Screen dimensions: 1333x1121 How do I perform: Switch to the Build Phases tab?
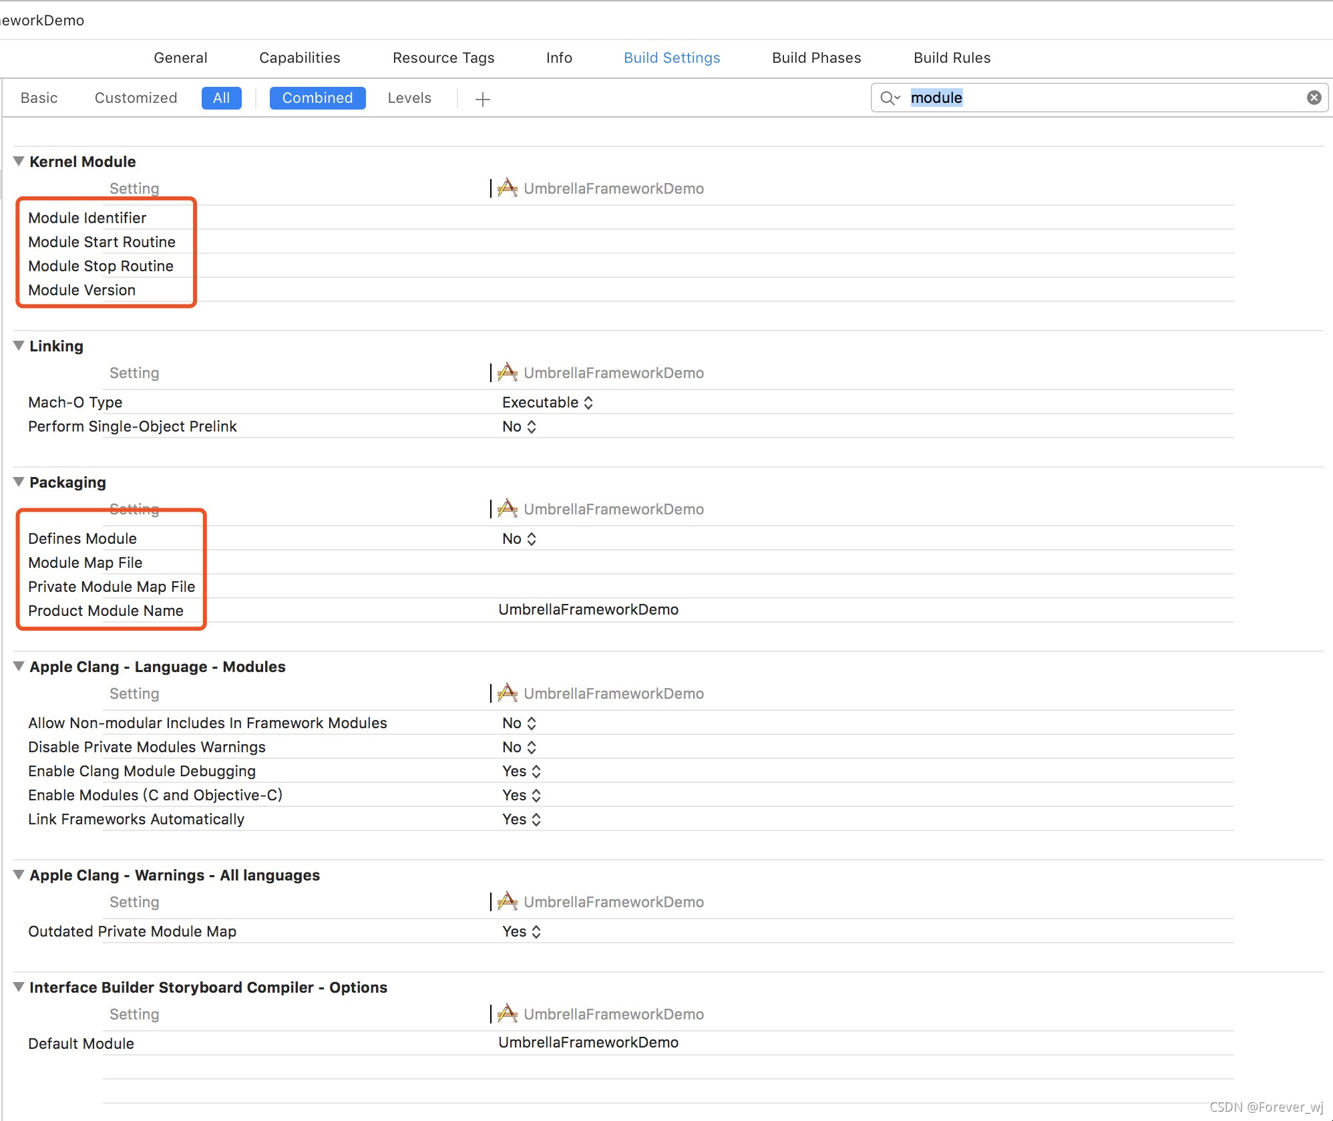coord(816,58)
